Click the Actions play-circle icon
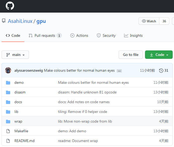 coord(72,36)
